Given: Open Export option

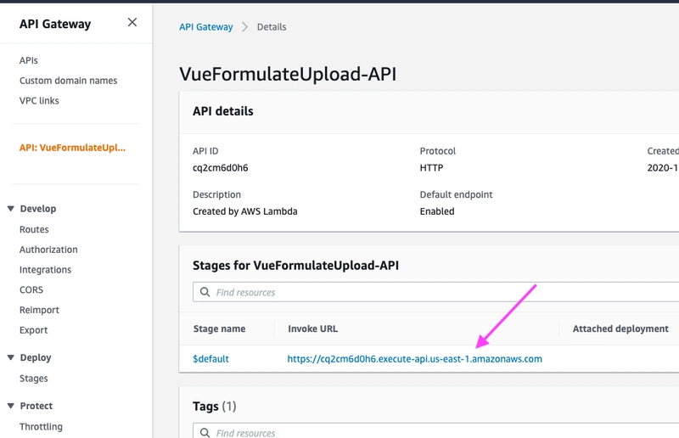Looking at the screenshot, I should pyautogui.click(x=33, y=330).
